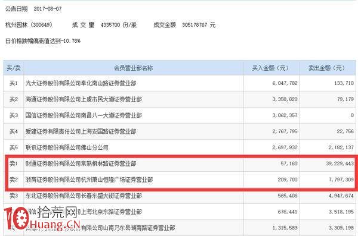Viewport: 358px width, 236px height.
Task: Click buy amount 565,406
Action: pos(288,196)
